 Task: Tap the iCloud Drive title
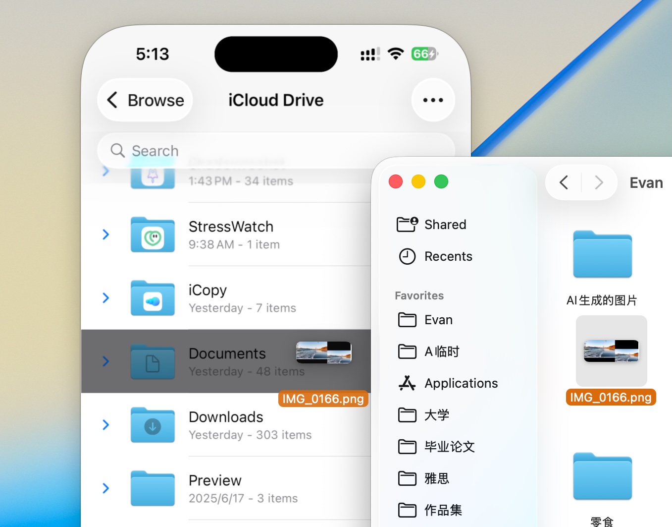click(276, 100)
